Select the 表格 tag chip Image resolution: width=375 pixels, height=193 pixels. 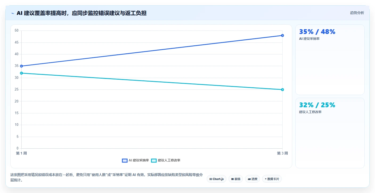(236, 179)
